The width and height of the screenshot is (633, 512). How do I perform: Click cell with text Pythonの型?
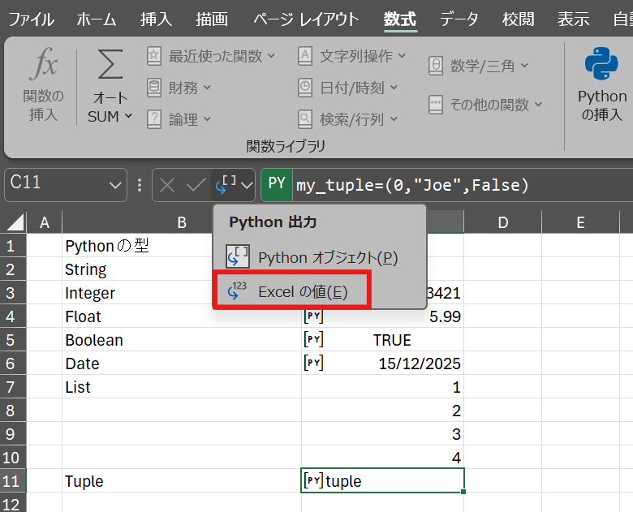[182, 246]
